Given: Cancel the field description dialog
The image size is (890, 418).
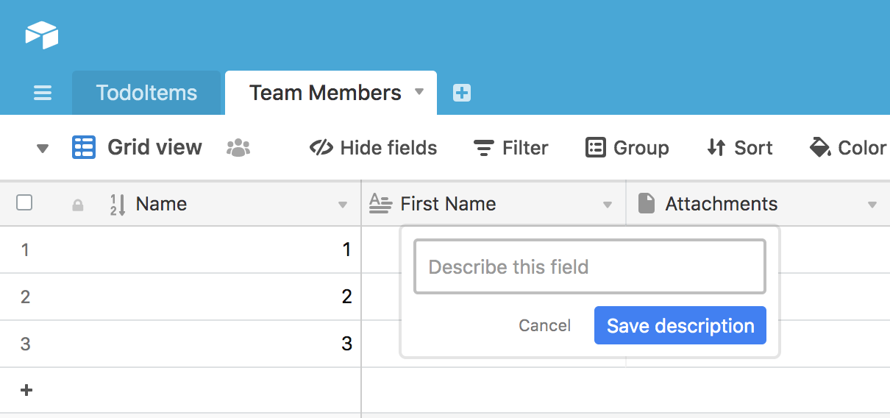Looking at the screenshot, I should [544, 326].
